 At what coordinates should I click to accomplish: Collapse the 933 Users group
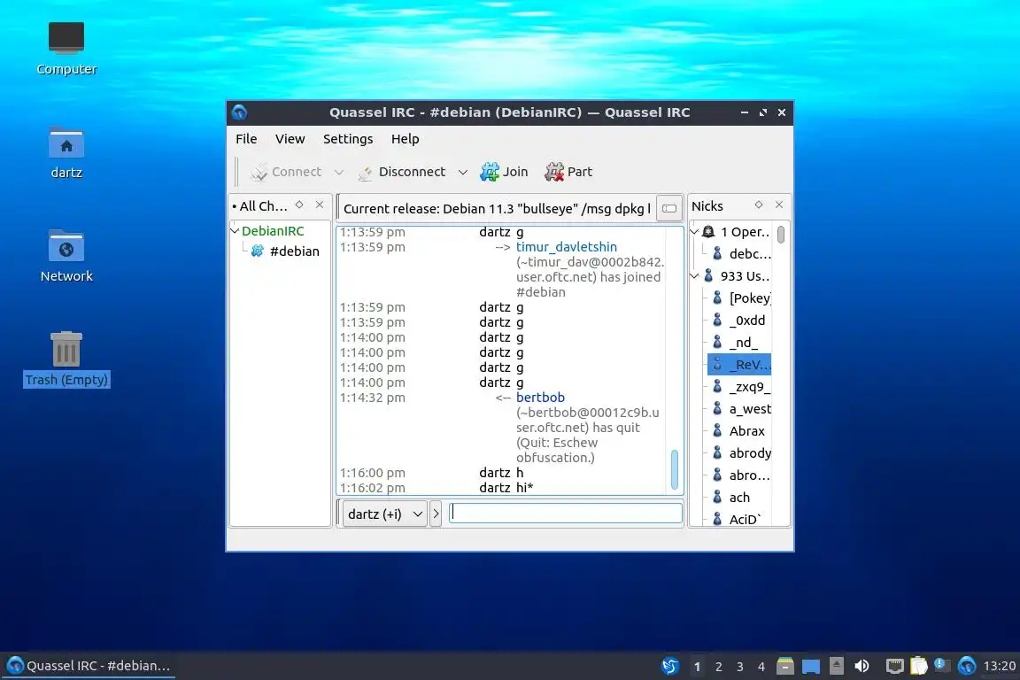click(x=694, y=276)
